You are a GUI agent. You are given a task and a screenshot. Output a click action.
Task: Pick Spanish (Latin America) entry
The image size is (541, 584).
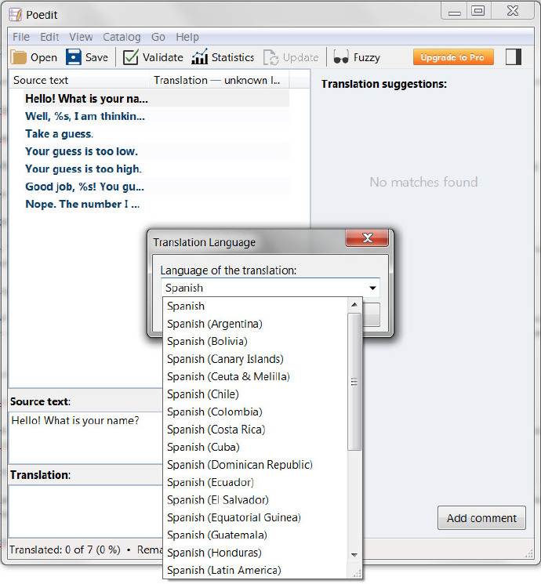(256, 570)
